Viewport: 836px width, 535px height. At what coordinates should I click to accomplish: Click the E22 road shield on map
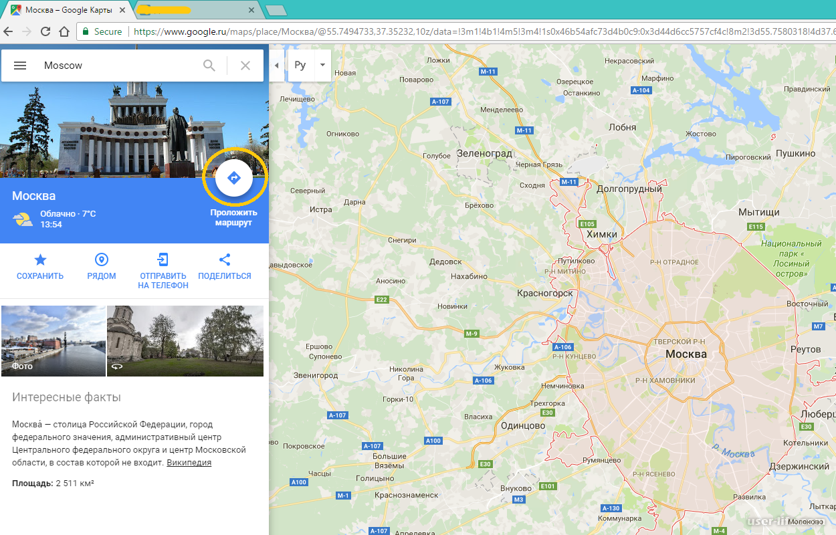[x=382, y=300]
